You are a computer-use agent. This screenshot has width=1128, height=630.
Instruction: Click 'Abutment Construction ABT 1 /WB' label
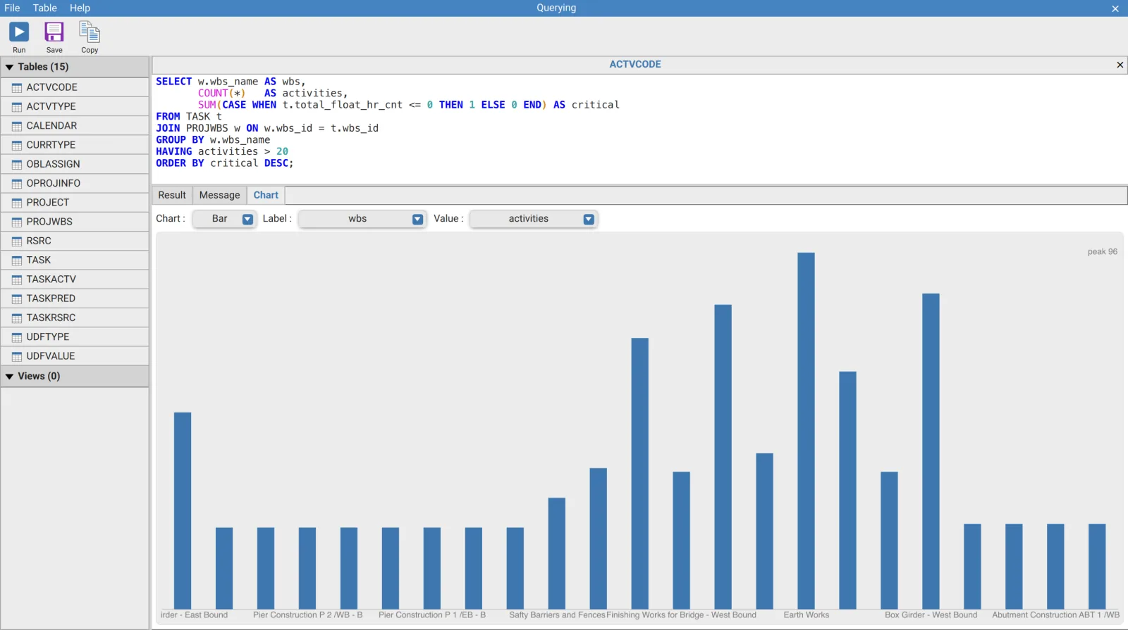click(x=1055, y=615)
